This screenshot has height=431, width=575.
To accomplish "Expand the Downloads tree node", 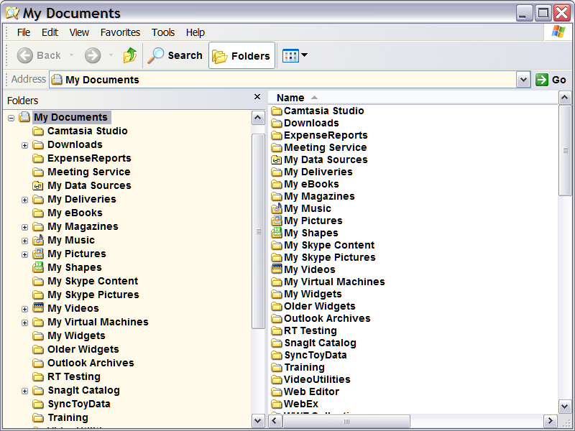I will pyautogui.click(x=24, y=144).
